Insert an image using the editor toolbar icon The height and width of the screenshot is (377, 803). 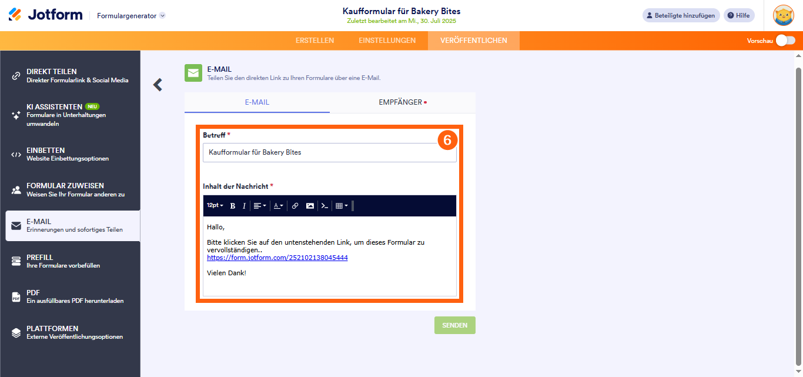tap(309, 206)
